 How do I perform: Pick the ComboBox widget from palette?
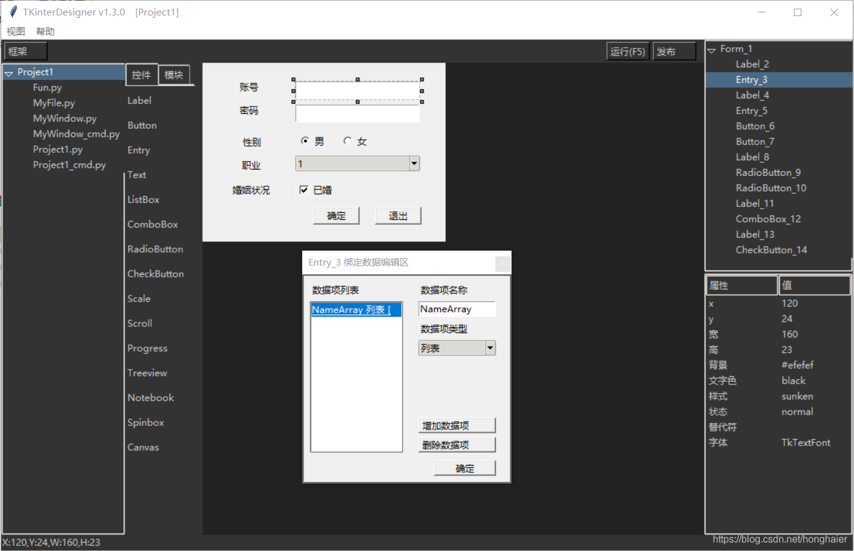click(x=152, y=224)
